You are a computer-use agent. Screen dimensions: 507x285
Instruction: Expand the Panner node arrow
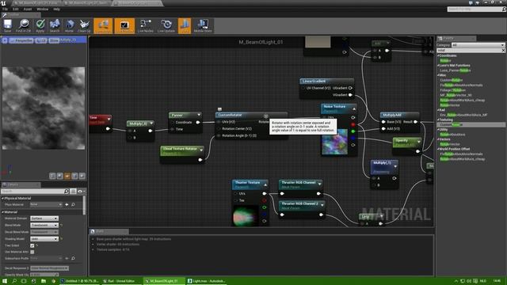(x=199, y=115)
